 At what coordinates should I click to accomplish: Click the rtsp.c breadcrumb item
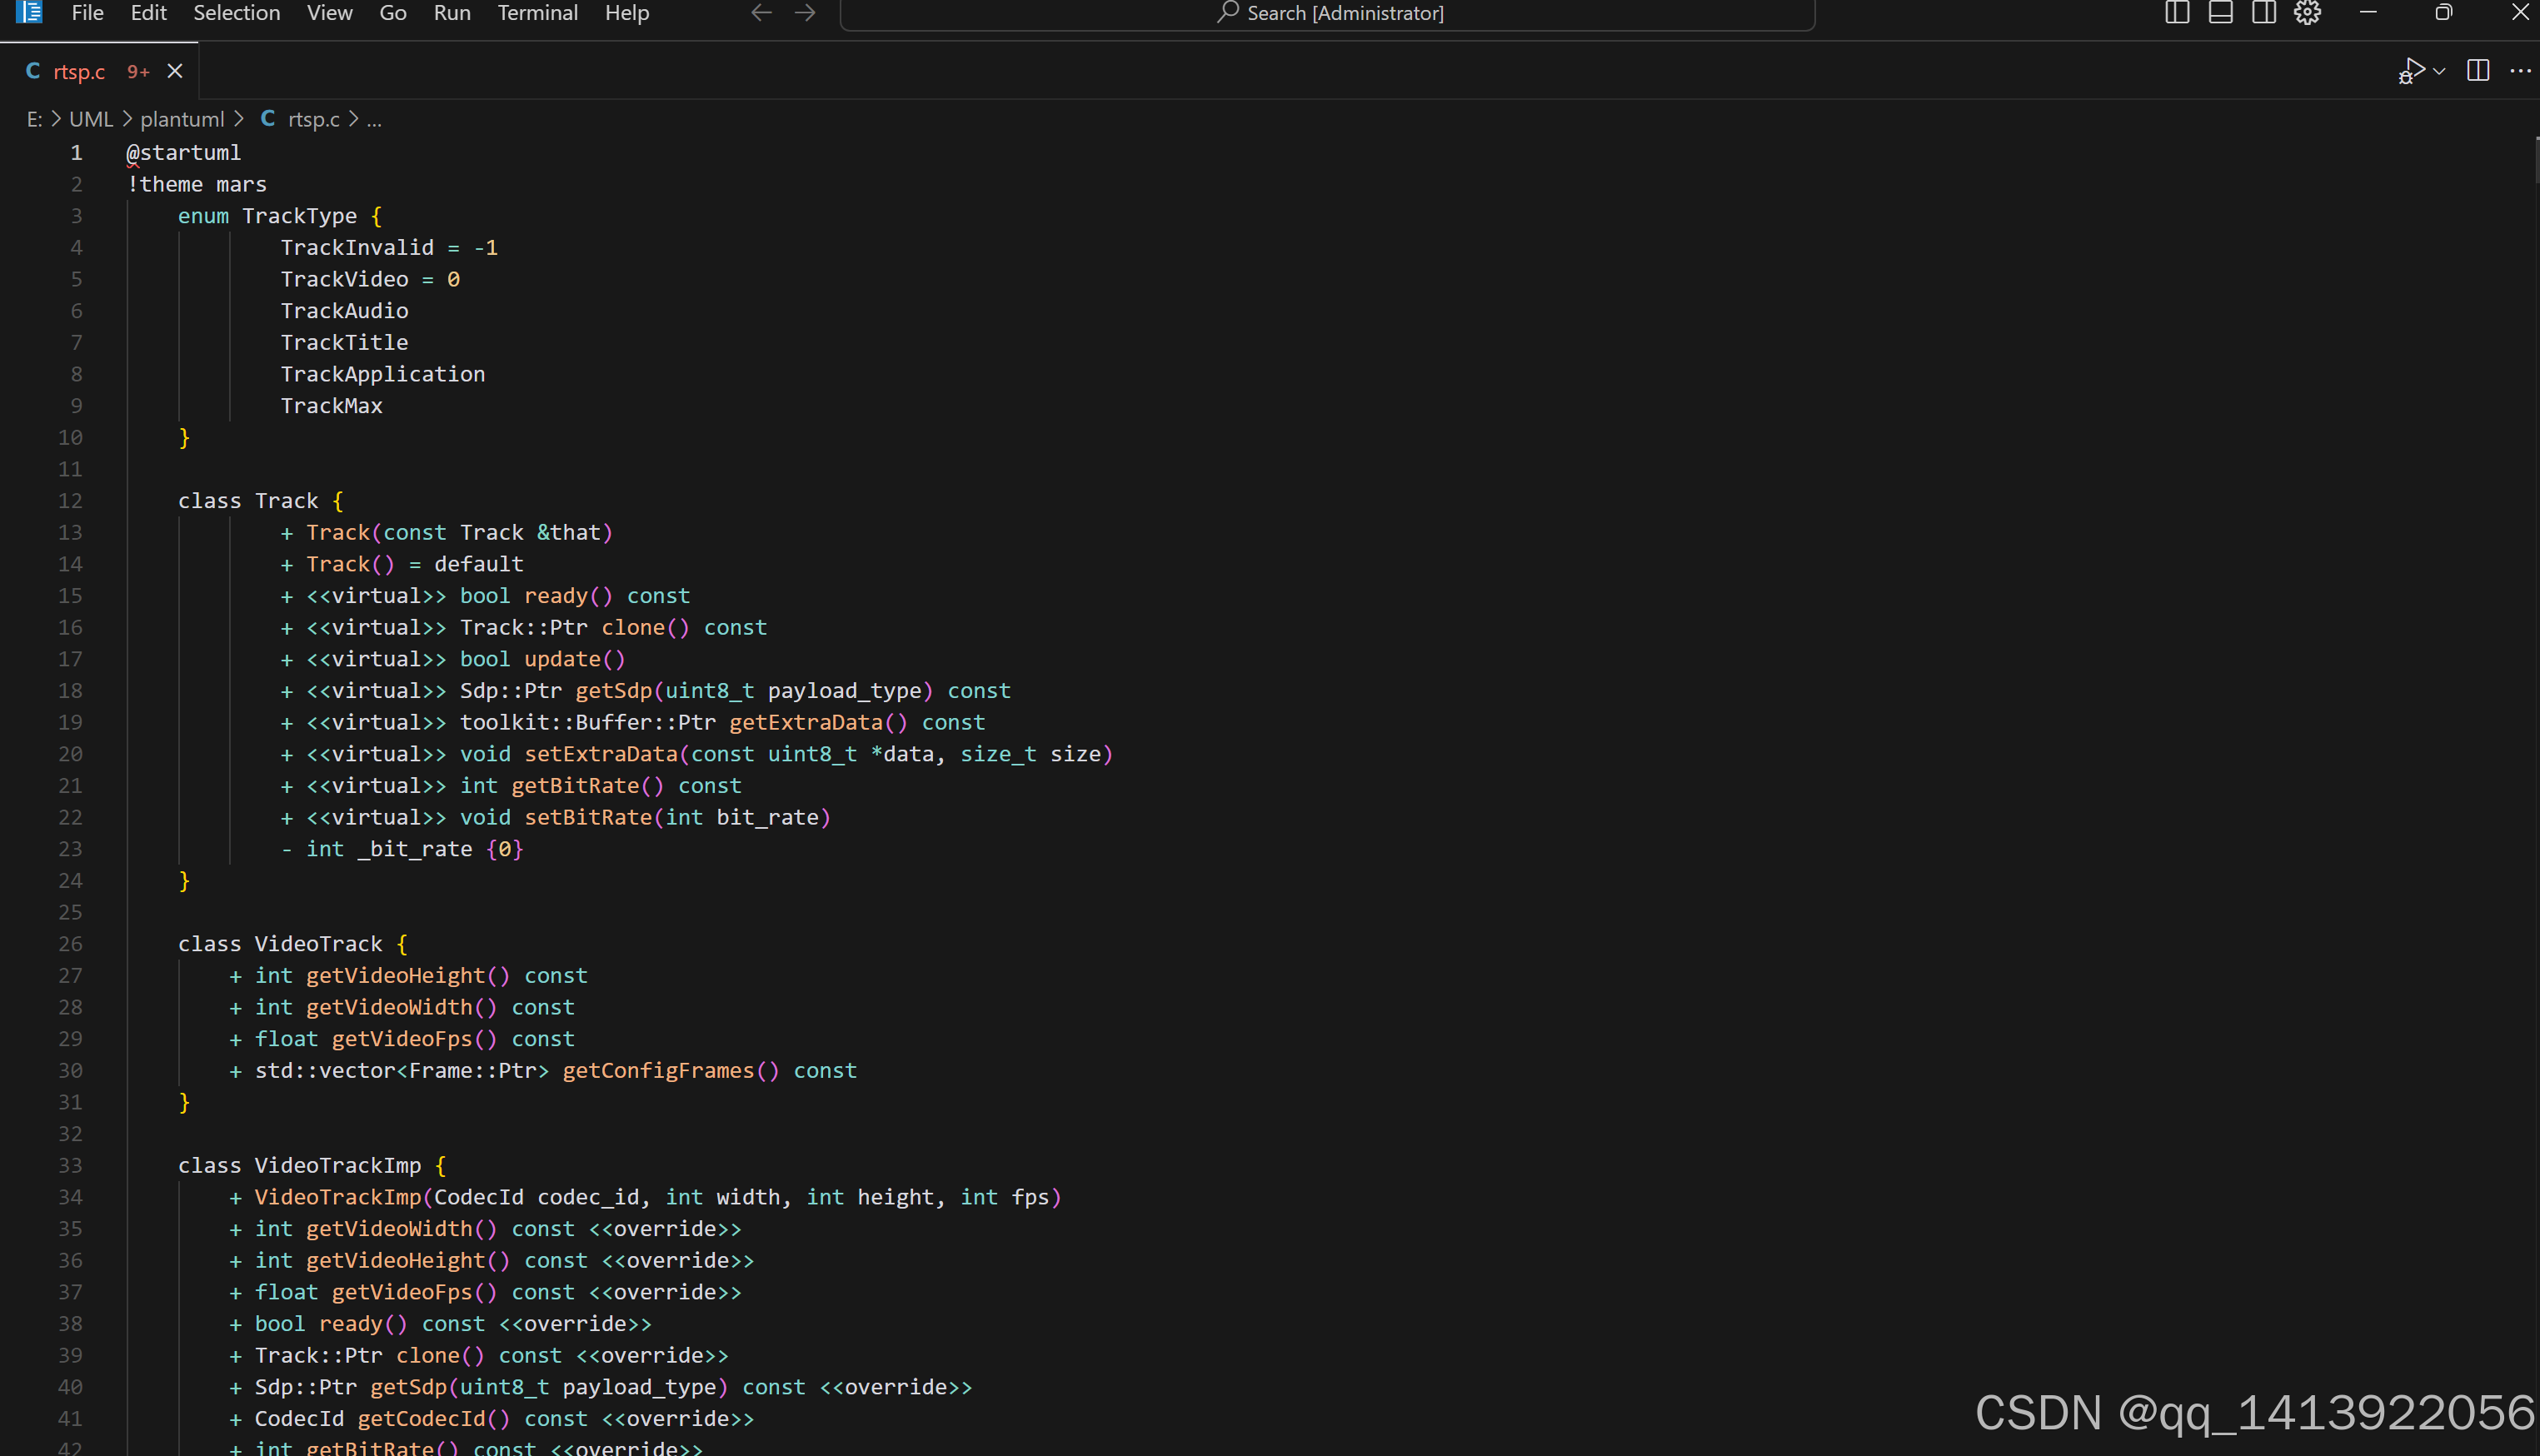point(313,119)
